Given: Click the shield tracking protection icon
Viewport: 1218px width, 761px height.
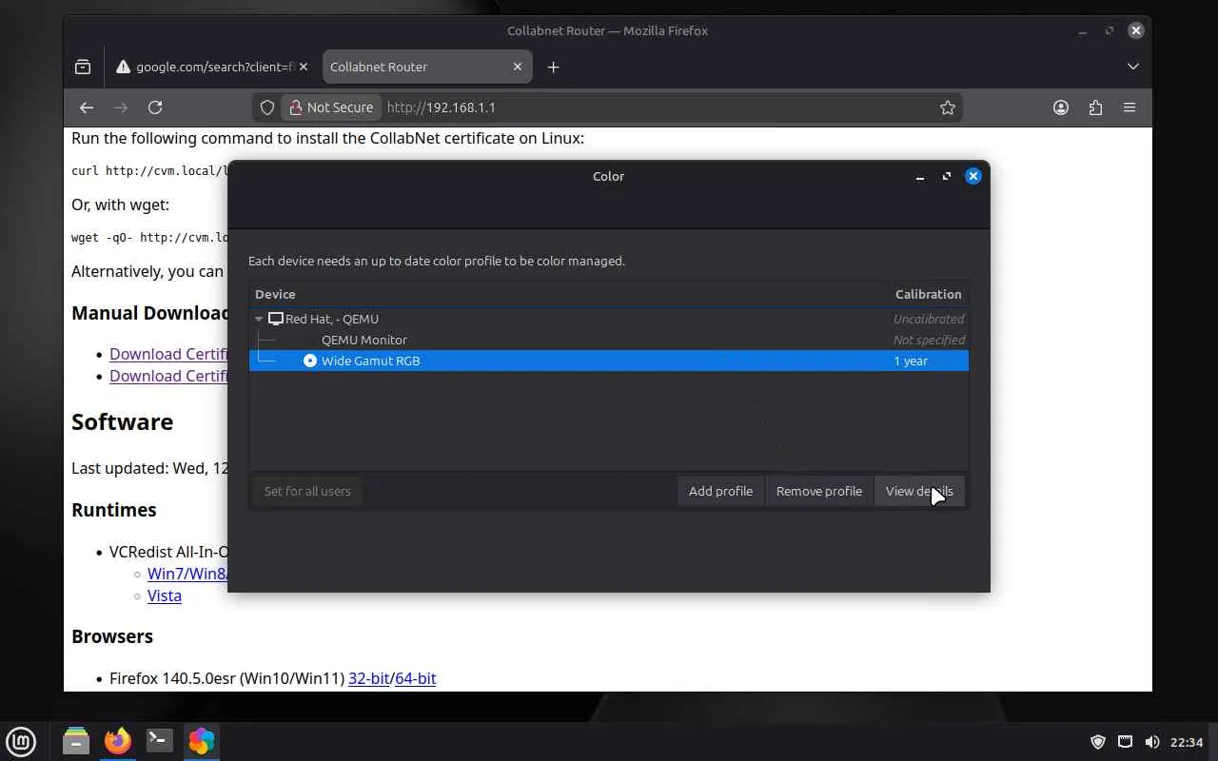Looking at the screenshot, I should [267, 107].
